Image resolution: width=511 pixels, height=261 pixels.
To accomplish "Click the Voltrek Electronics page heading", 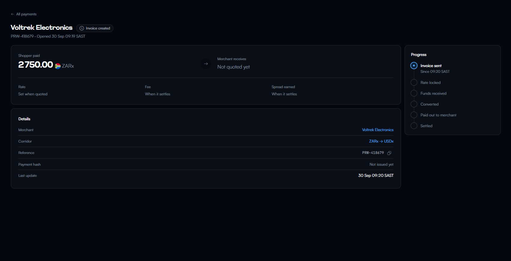I will pyautogui.click(x=42, y=28).
